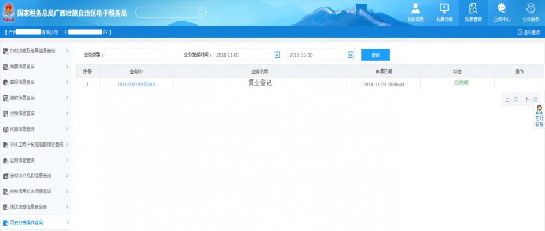Open 我的信息 user icon
The height and width of the screenshot is (231, 545).
(x=416, y=8)
